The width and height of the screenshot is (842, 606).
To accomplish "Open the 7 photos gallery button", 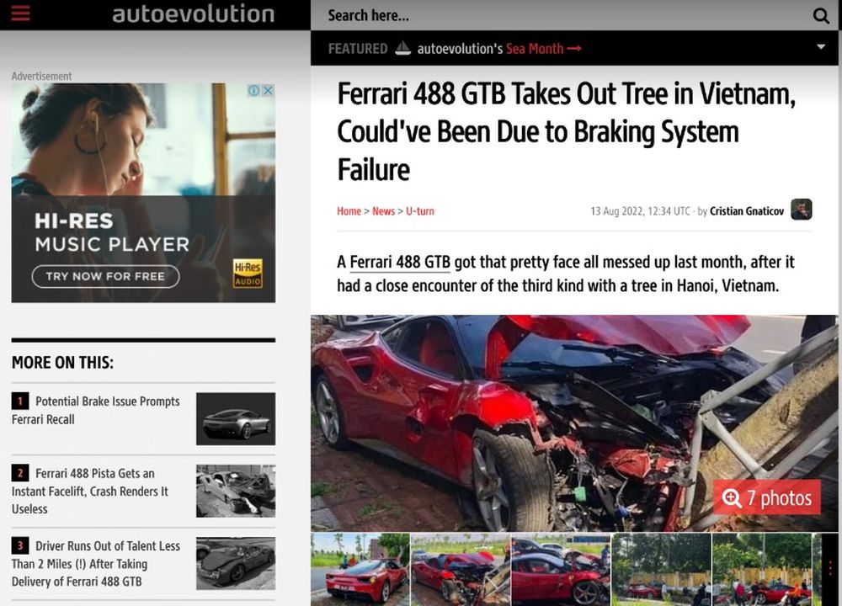I will (x=766, y=497).
